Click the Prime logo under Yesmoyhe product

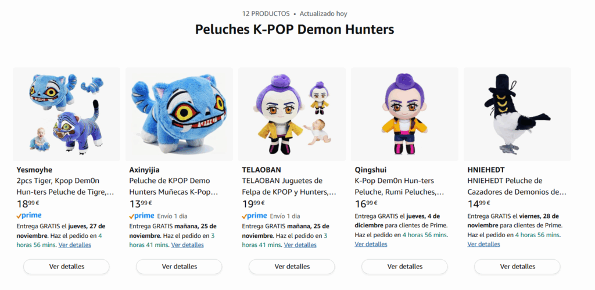[29, 216]
